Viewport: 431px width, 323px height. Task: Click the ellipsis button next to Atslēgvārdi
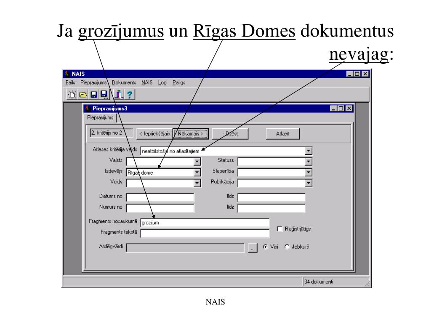(253, 248)
